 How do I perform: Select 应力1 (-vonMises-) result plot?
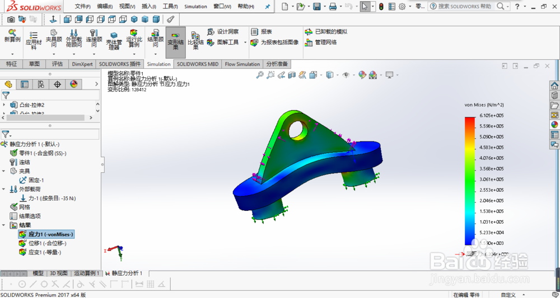coord(46,234)
